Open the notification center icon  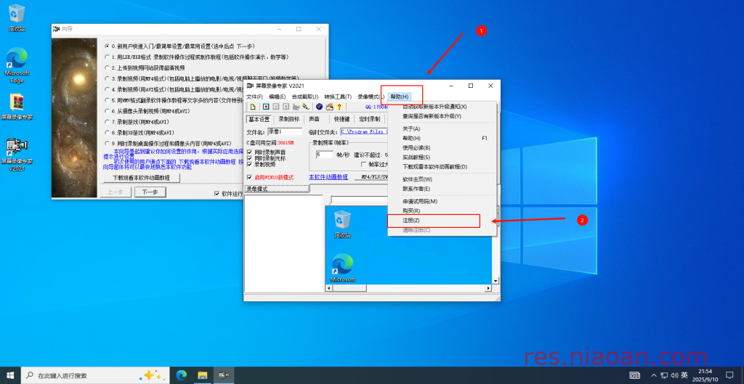point(729,375)
